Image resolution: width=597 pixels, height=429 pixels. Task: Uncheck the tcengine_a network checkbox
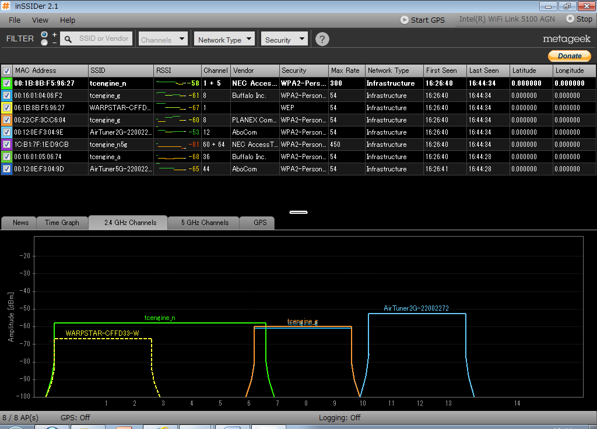pos(6,156)
